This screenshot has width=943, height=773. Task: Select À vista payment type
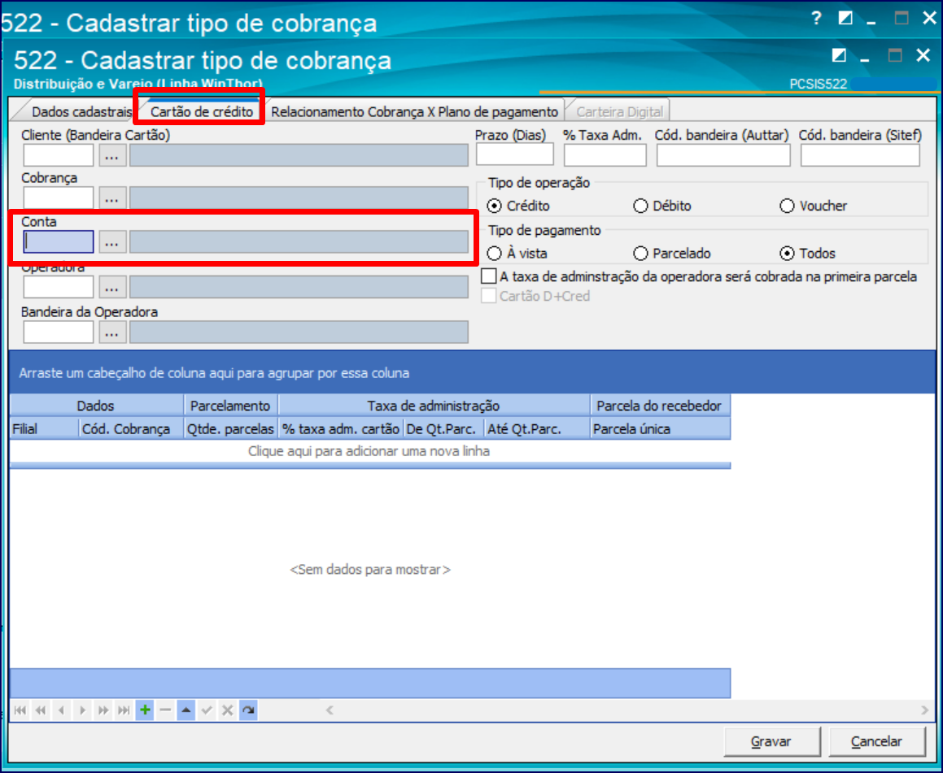point(517,254)
